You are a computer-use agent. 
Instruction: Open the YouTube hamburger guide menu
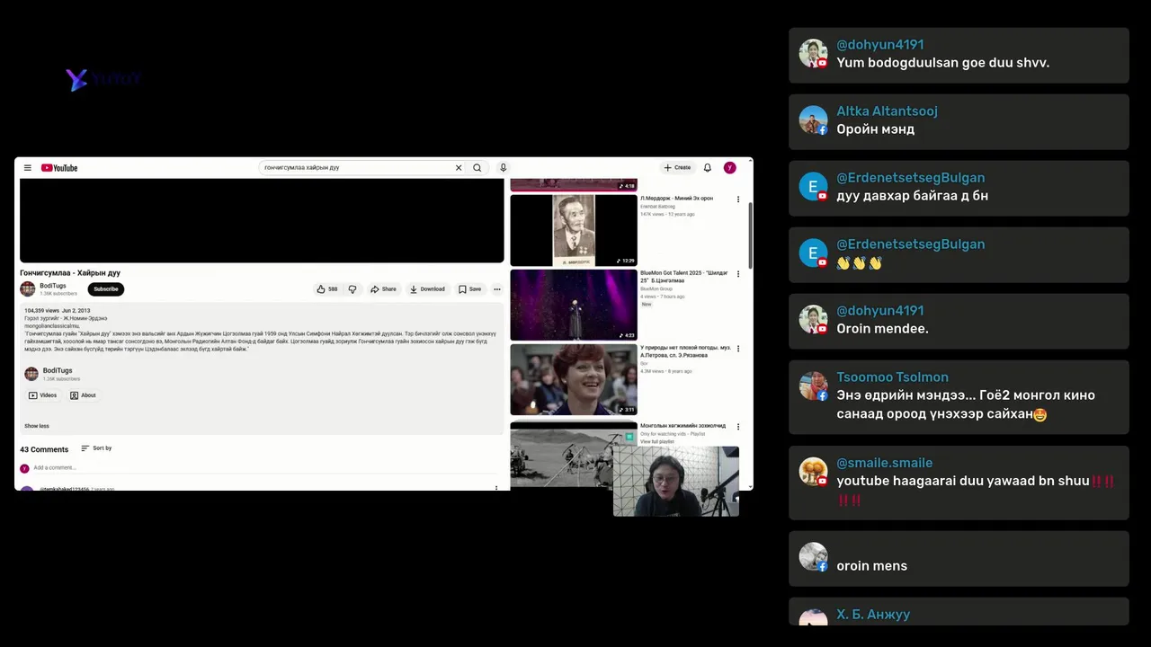28,168
